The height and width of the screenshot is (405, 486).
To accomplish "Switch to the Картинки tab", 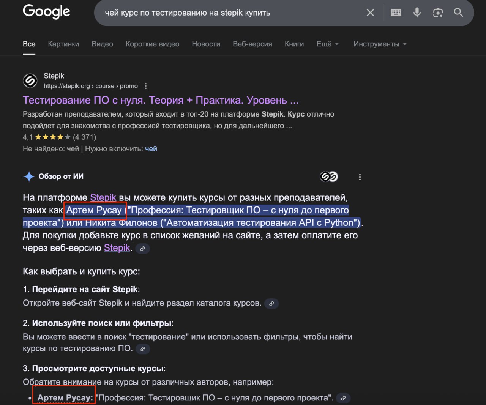I will (x=63, y=44).
